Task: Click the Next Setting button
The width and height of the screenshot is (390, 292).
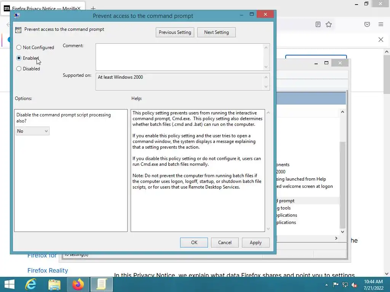Action: [x=216, y=32]
